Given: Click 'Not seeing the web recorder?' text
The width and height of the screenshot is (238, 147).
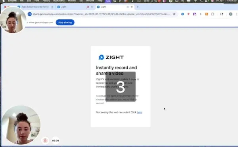Looking at the screenshot, I should point(113,112).
